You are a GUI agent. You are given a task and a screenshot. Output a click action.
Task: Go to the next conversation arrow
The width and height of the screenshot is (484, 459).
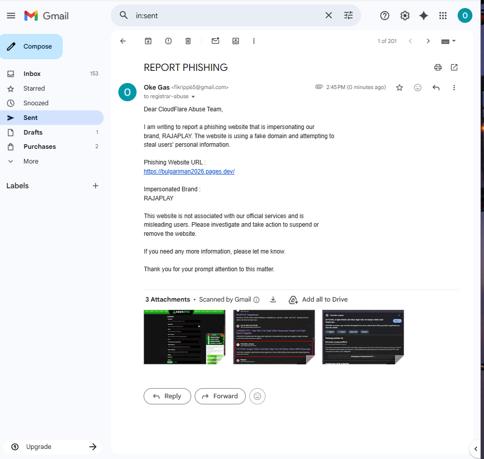click(x=428, y=41)
